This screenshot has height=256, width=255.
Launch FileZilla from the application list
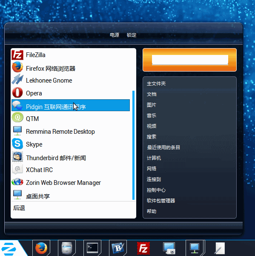click(x=71, y=55)
